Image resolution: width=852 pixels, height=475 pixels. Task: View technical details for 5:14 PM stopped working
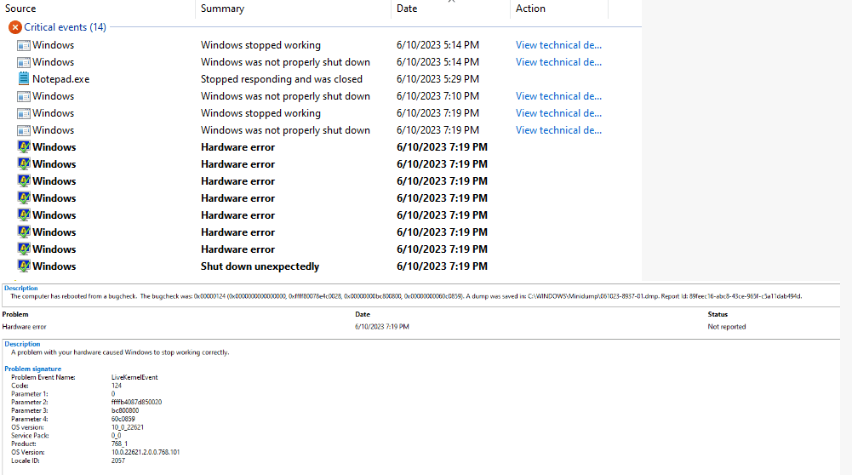[558, 45]
